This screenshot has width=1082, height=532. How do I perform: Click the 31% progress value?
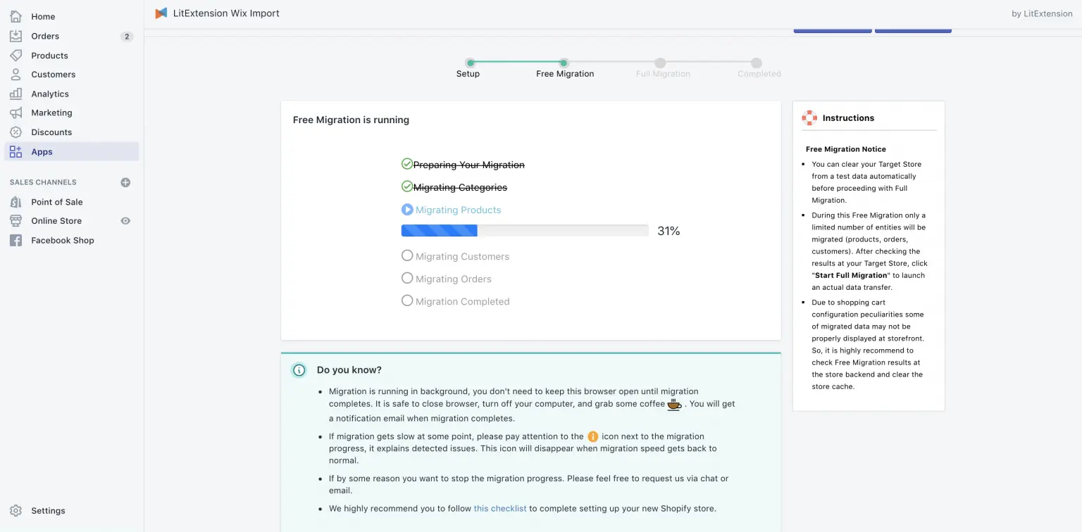click(669, 231)
